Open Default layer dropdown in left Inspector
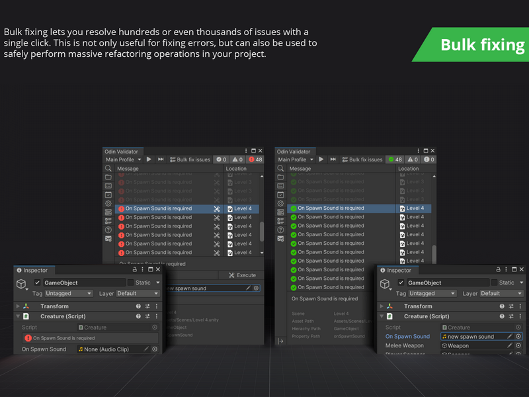 click(x=138, y=293)
